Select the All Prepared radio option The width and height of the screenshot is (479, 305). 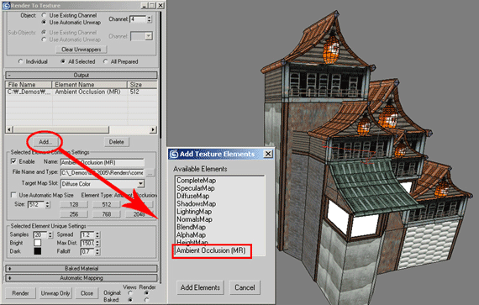pyautogui.click(x=105, y=61)
